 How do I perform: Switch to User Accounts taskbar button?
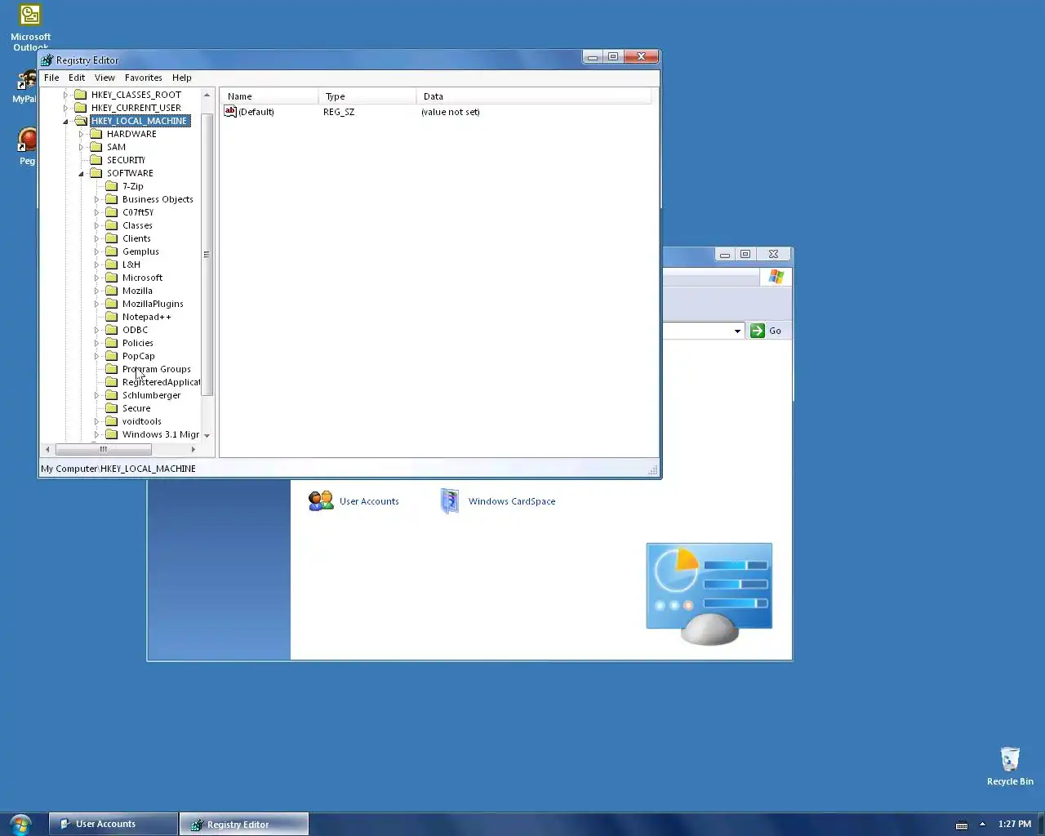113,824
